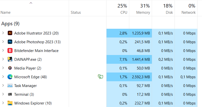This screenshot has width=202, height=107.
Task: Click the Task Manager graph icon
Action: 10,85
